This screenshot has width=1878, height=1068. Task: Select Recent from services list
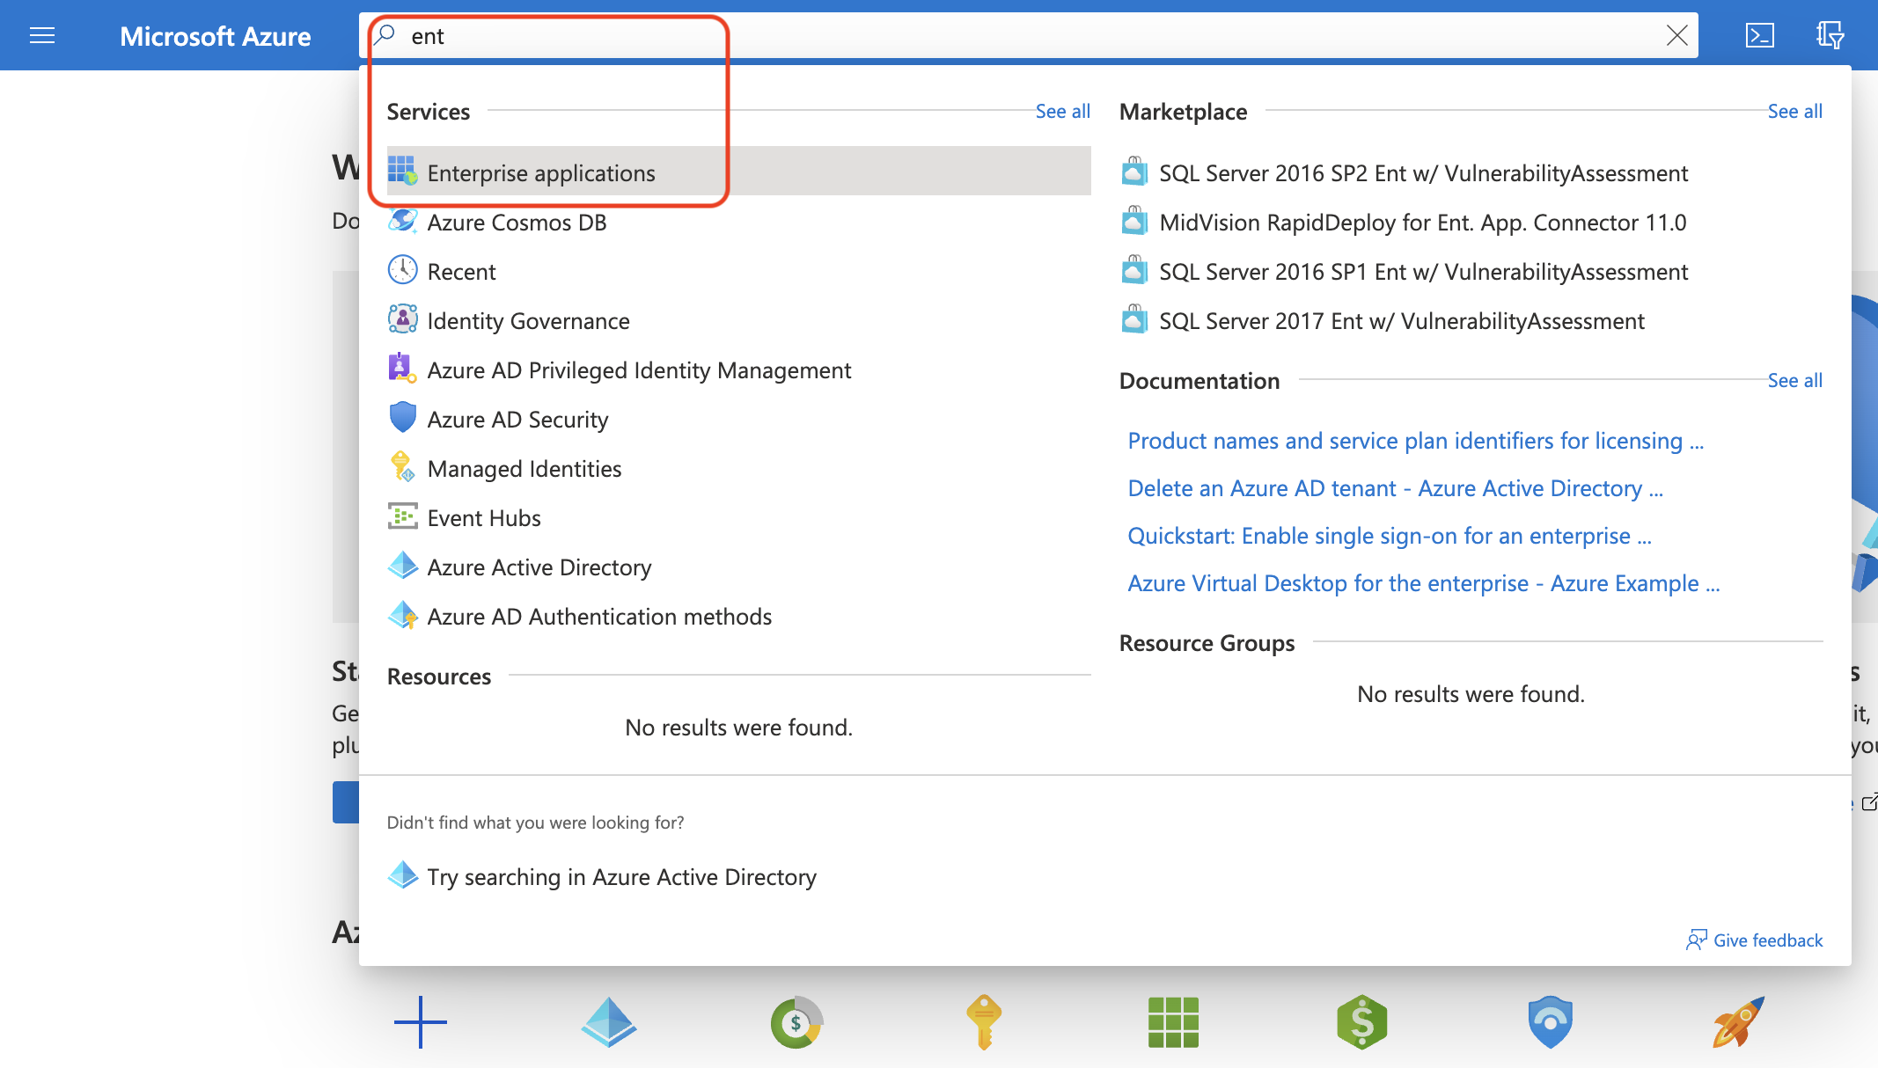pyautogui.click(x=738, y=271)
